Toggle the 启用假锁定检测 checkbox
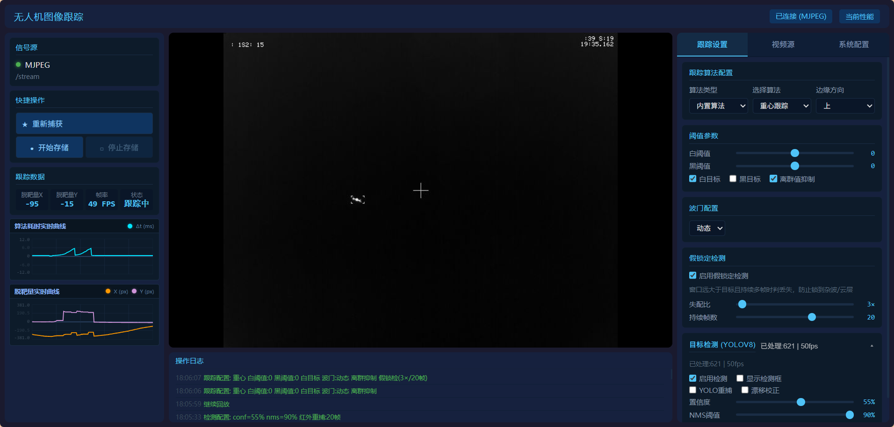This screenshot has width=894, height=427. [693, 275]
